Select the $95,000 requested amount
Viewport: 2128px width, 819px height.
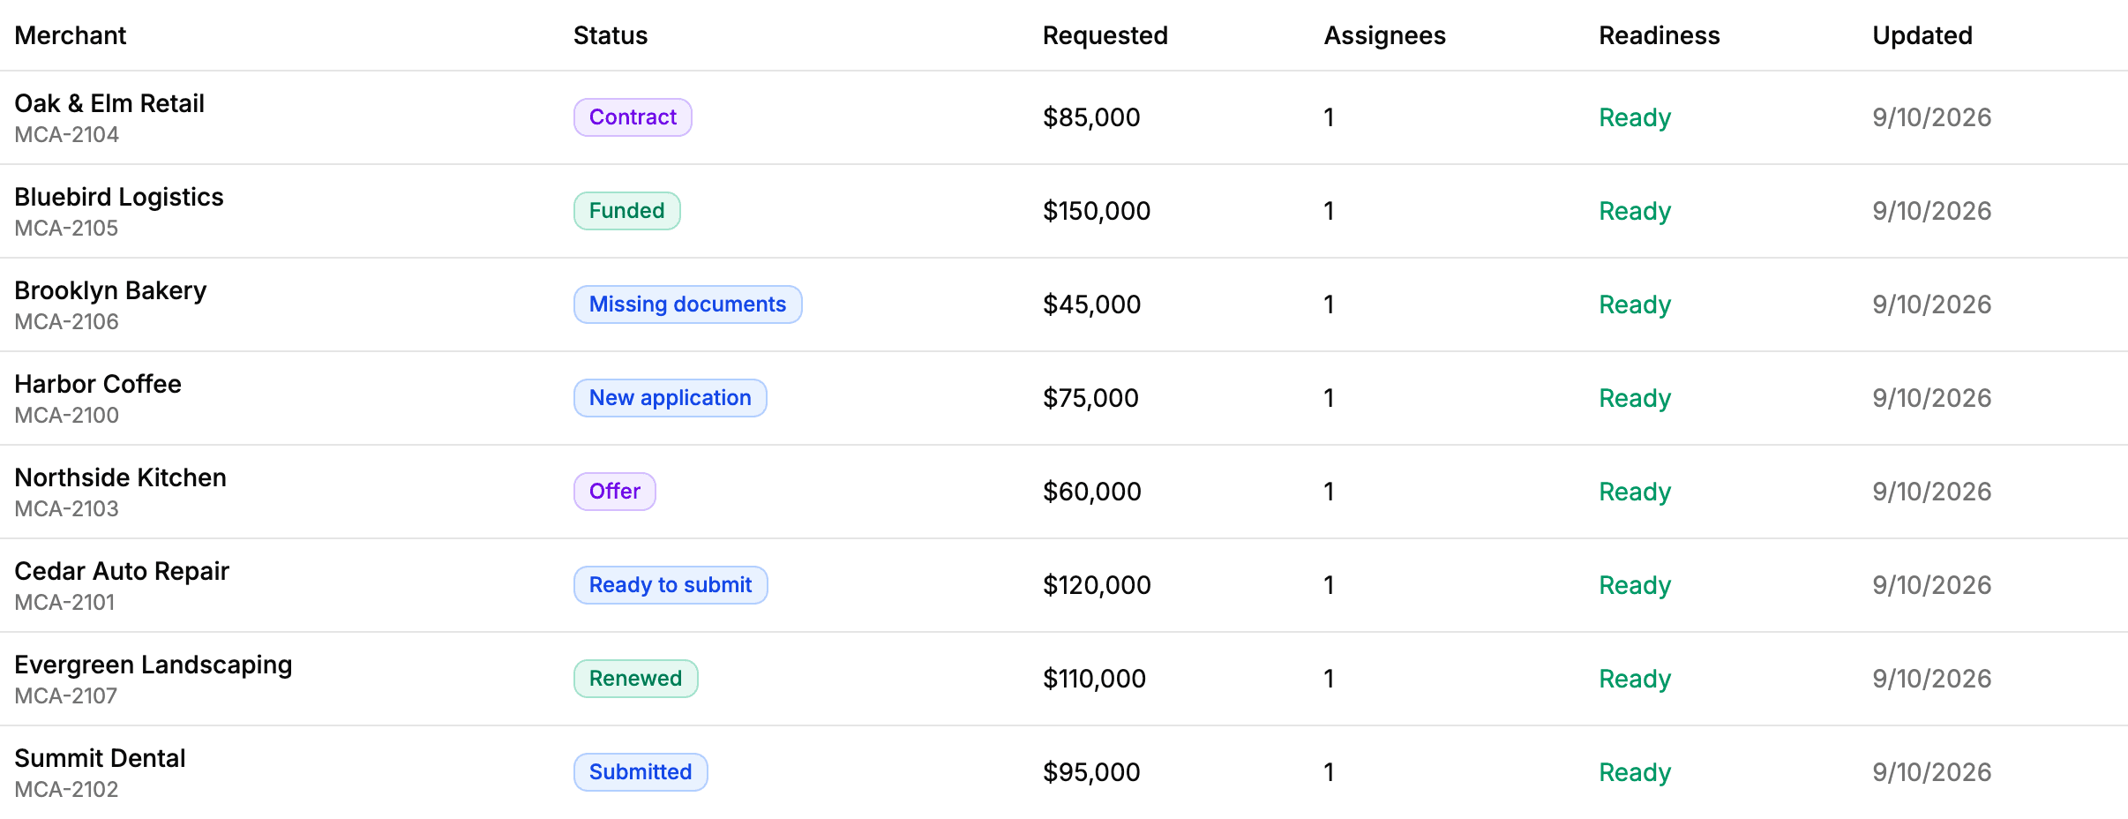(1091, 772)
